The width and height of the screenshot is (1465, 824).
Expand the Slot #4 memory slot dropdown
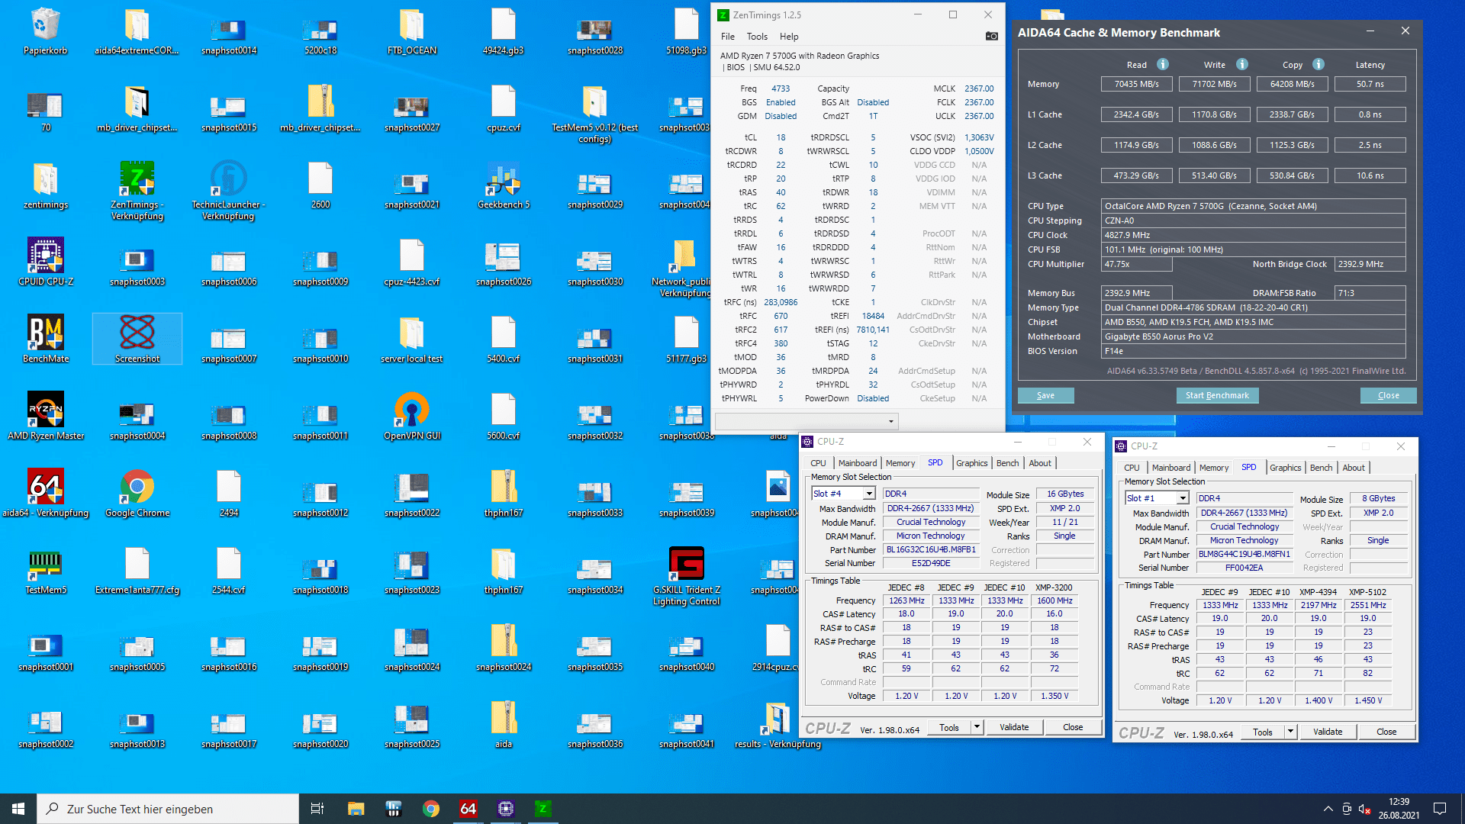point(868,494)
